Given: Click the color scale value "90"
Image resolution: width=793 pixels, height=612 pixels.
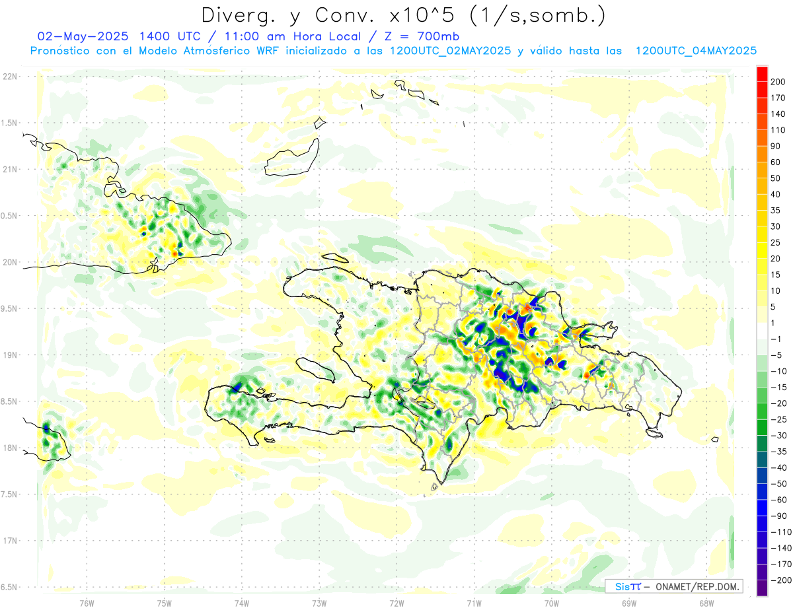Looking at the screenshot, I should [x=776, y=146].
